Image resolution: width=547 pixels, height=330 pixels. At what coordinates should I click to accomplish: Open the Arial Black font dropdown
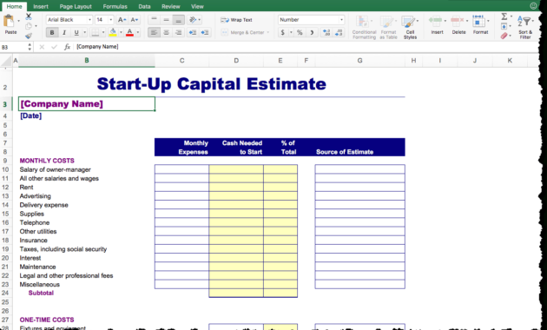[89, 20]
